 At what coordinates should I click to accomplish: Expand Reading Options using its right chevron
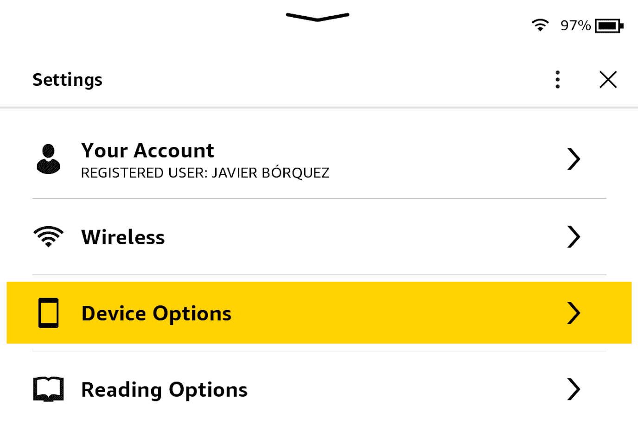(574, 389)
